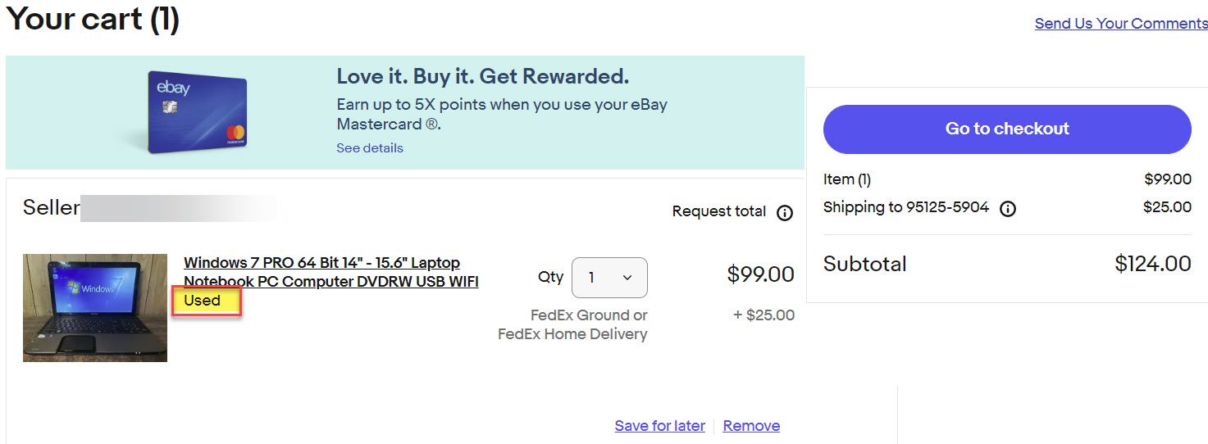
Task: Save the laptop item for later
Action: pos(659,426)
